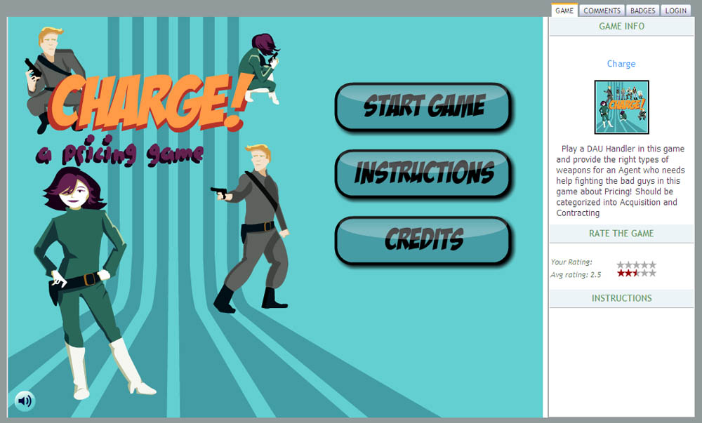Click the CHARGE! title logo artwork
The width and height of the screenshot is (702, 423).
coord(152,107)
